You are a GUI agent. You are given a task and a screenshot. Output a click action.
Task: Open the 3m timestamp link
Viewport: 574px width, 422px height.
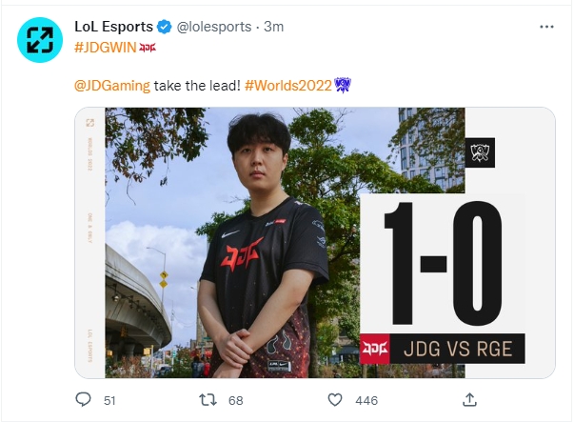[x=274, y=27]
